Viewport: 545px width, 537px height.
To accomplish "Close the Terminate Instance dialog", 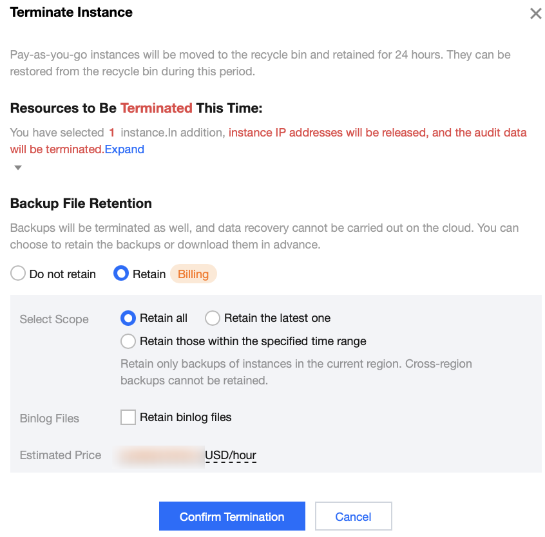I will tap(535, 14).
